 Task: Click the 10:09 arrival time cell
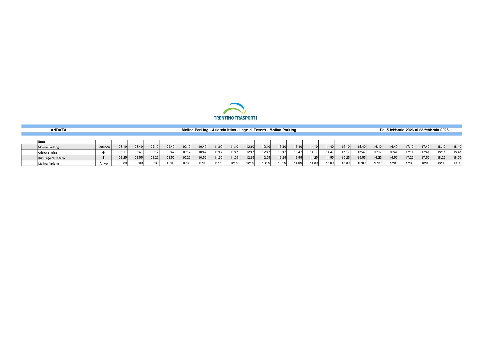point(170,163)
